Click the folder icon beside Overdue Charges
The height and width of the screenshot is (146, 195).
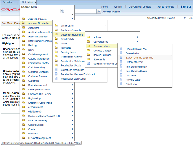point(89,50)
